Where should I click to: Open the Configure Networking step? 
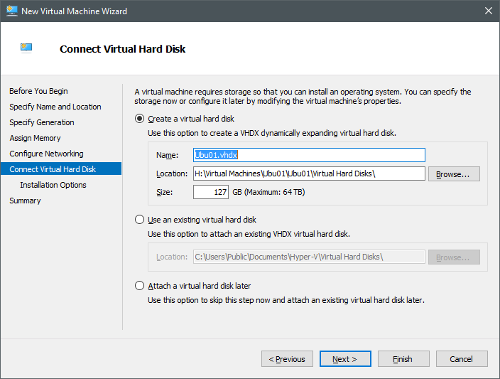(x=47, y=154)
